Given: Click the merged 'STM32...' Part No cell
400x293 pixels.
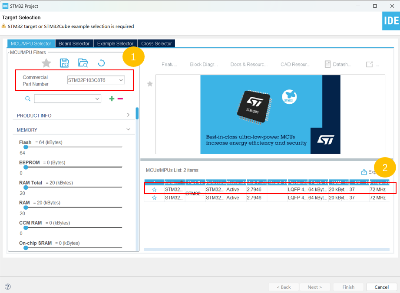Looking at the screenshot, I should (x=195, y=194).
